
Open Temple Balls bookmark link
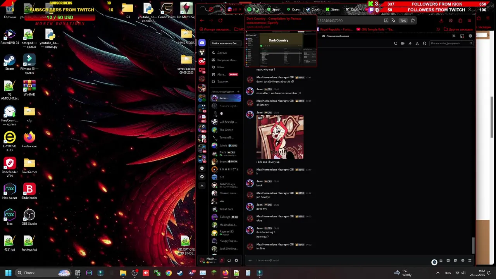(375, 29)
